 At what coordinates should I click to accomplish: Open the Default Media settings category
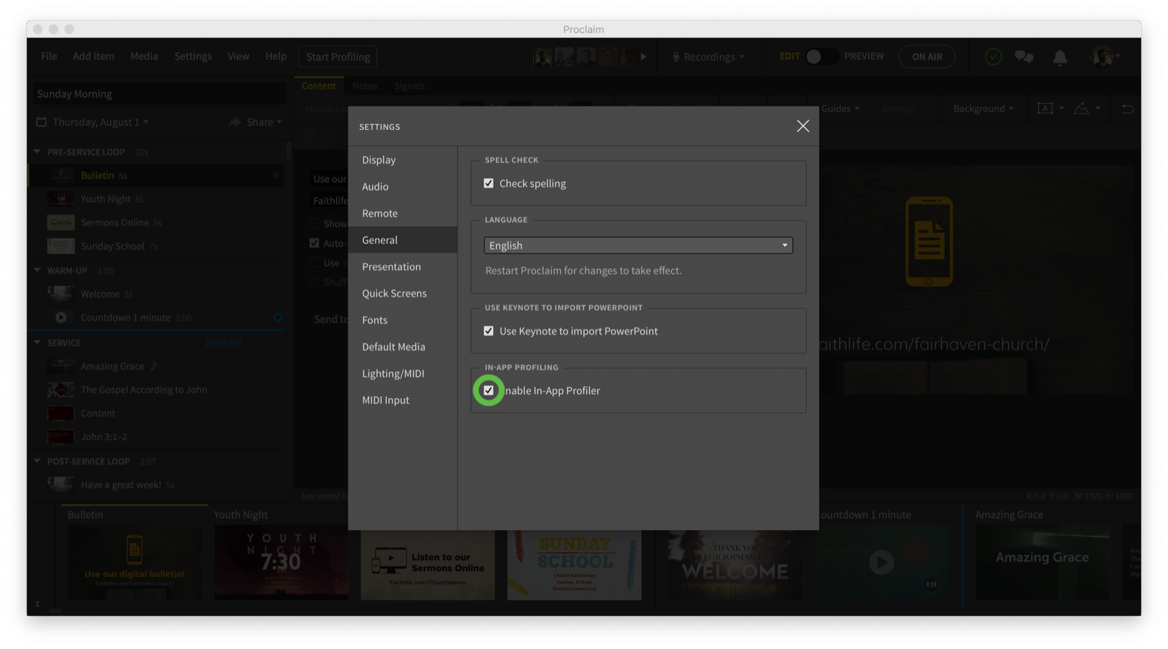pyautogui.click(x=394, y=347)
